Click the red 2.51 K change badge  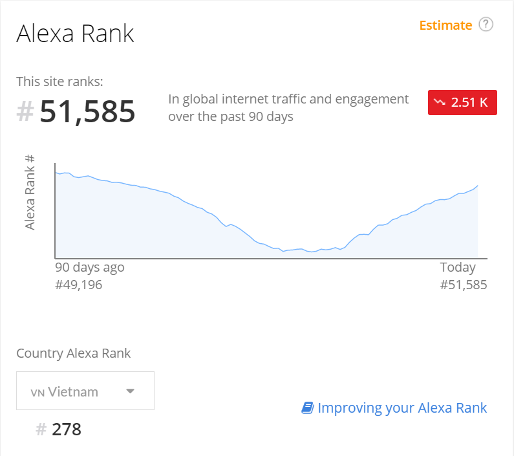point(462,102)
